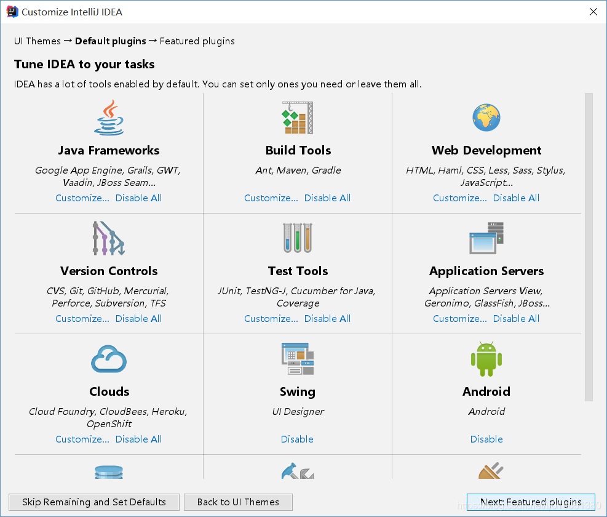The height and width of the screenshot is (517, 607).
Task: Disable all Clouds plugins
Action: pos(138,439)
